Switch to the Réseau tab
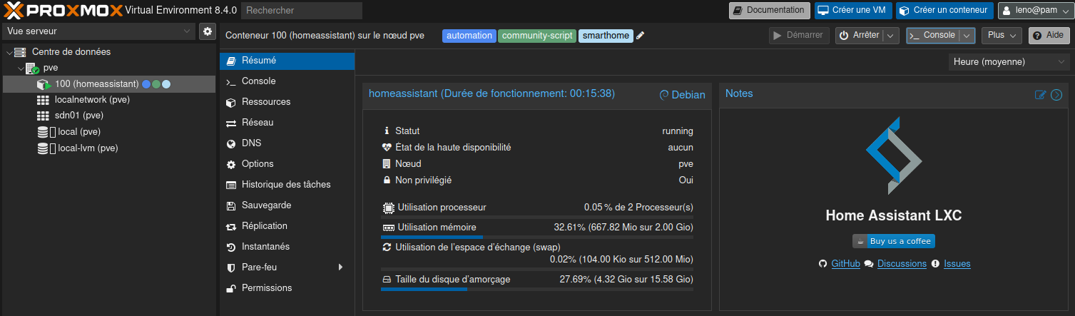Viewport: 1075px width, 316px height. pyautogui.click(x=257, y=123)
